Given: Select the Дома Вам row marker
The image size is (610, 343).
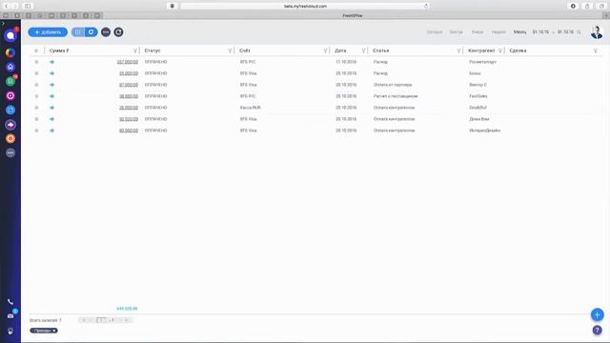Looking at the screenshot, I should pyautogui.click(x=36, y=119).
